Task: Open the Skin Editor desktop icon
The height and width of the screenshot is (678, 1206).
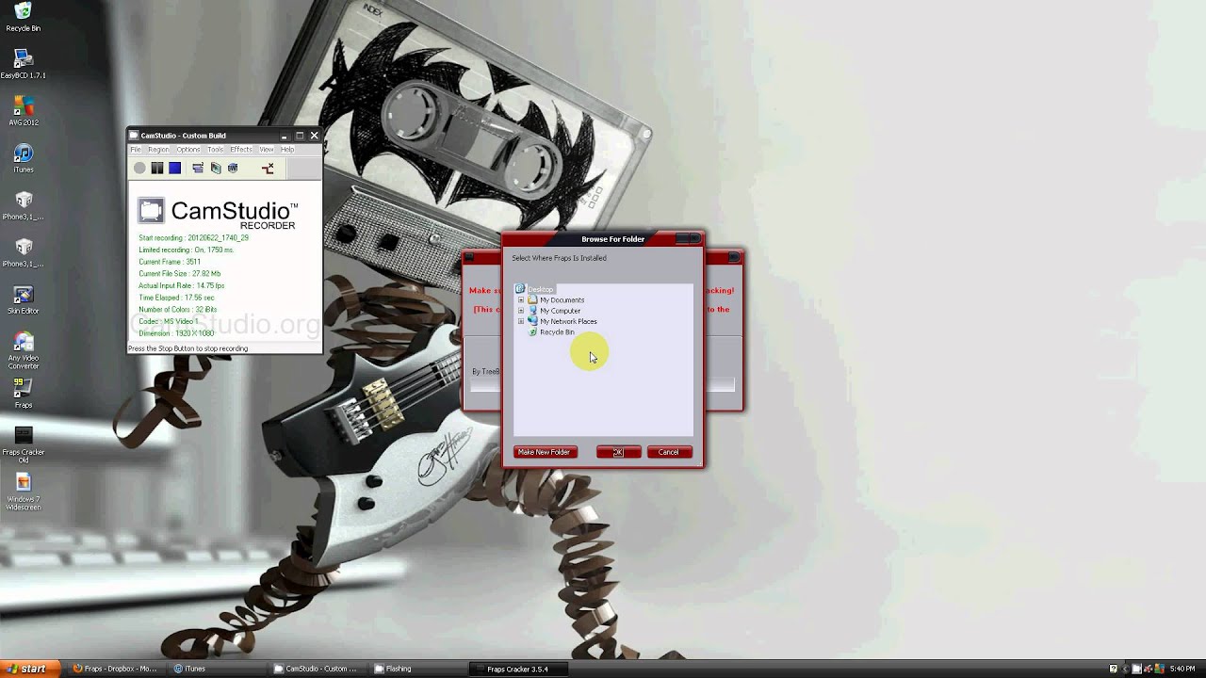Action: (x=24, y=299)
